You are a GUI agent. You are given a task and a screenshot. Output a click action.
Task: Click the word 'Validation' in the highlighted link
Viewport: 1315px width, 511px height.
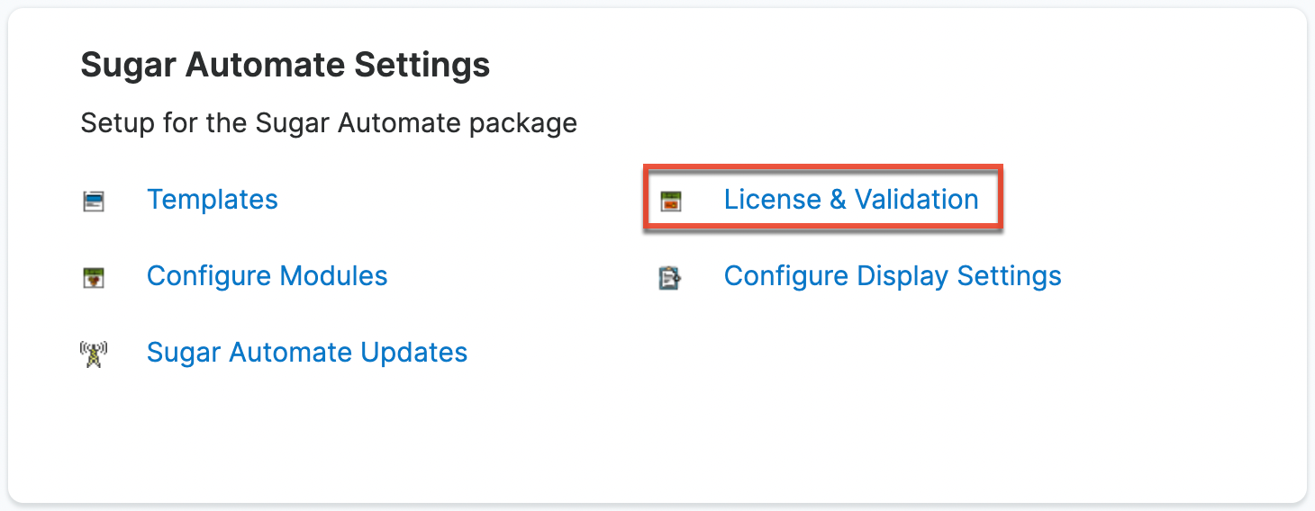(x=916, y=200)
